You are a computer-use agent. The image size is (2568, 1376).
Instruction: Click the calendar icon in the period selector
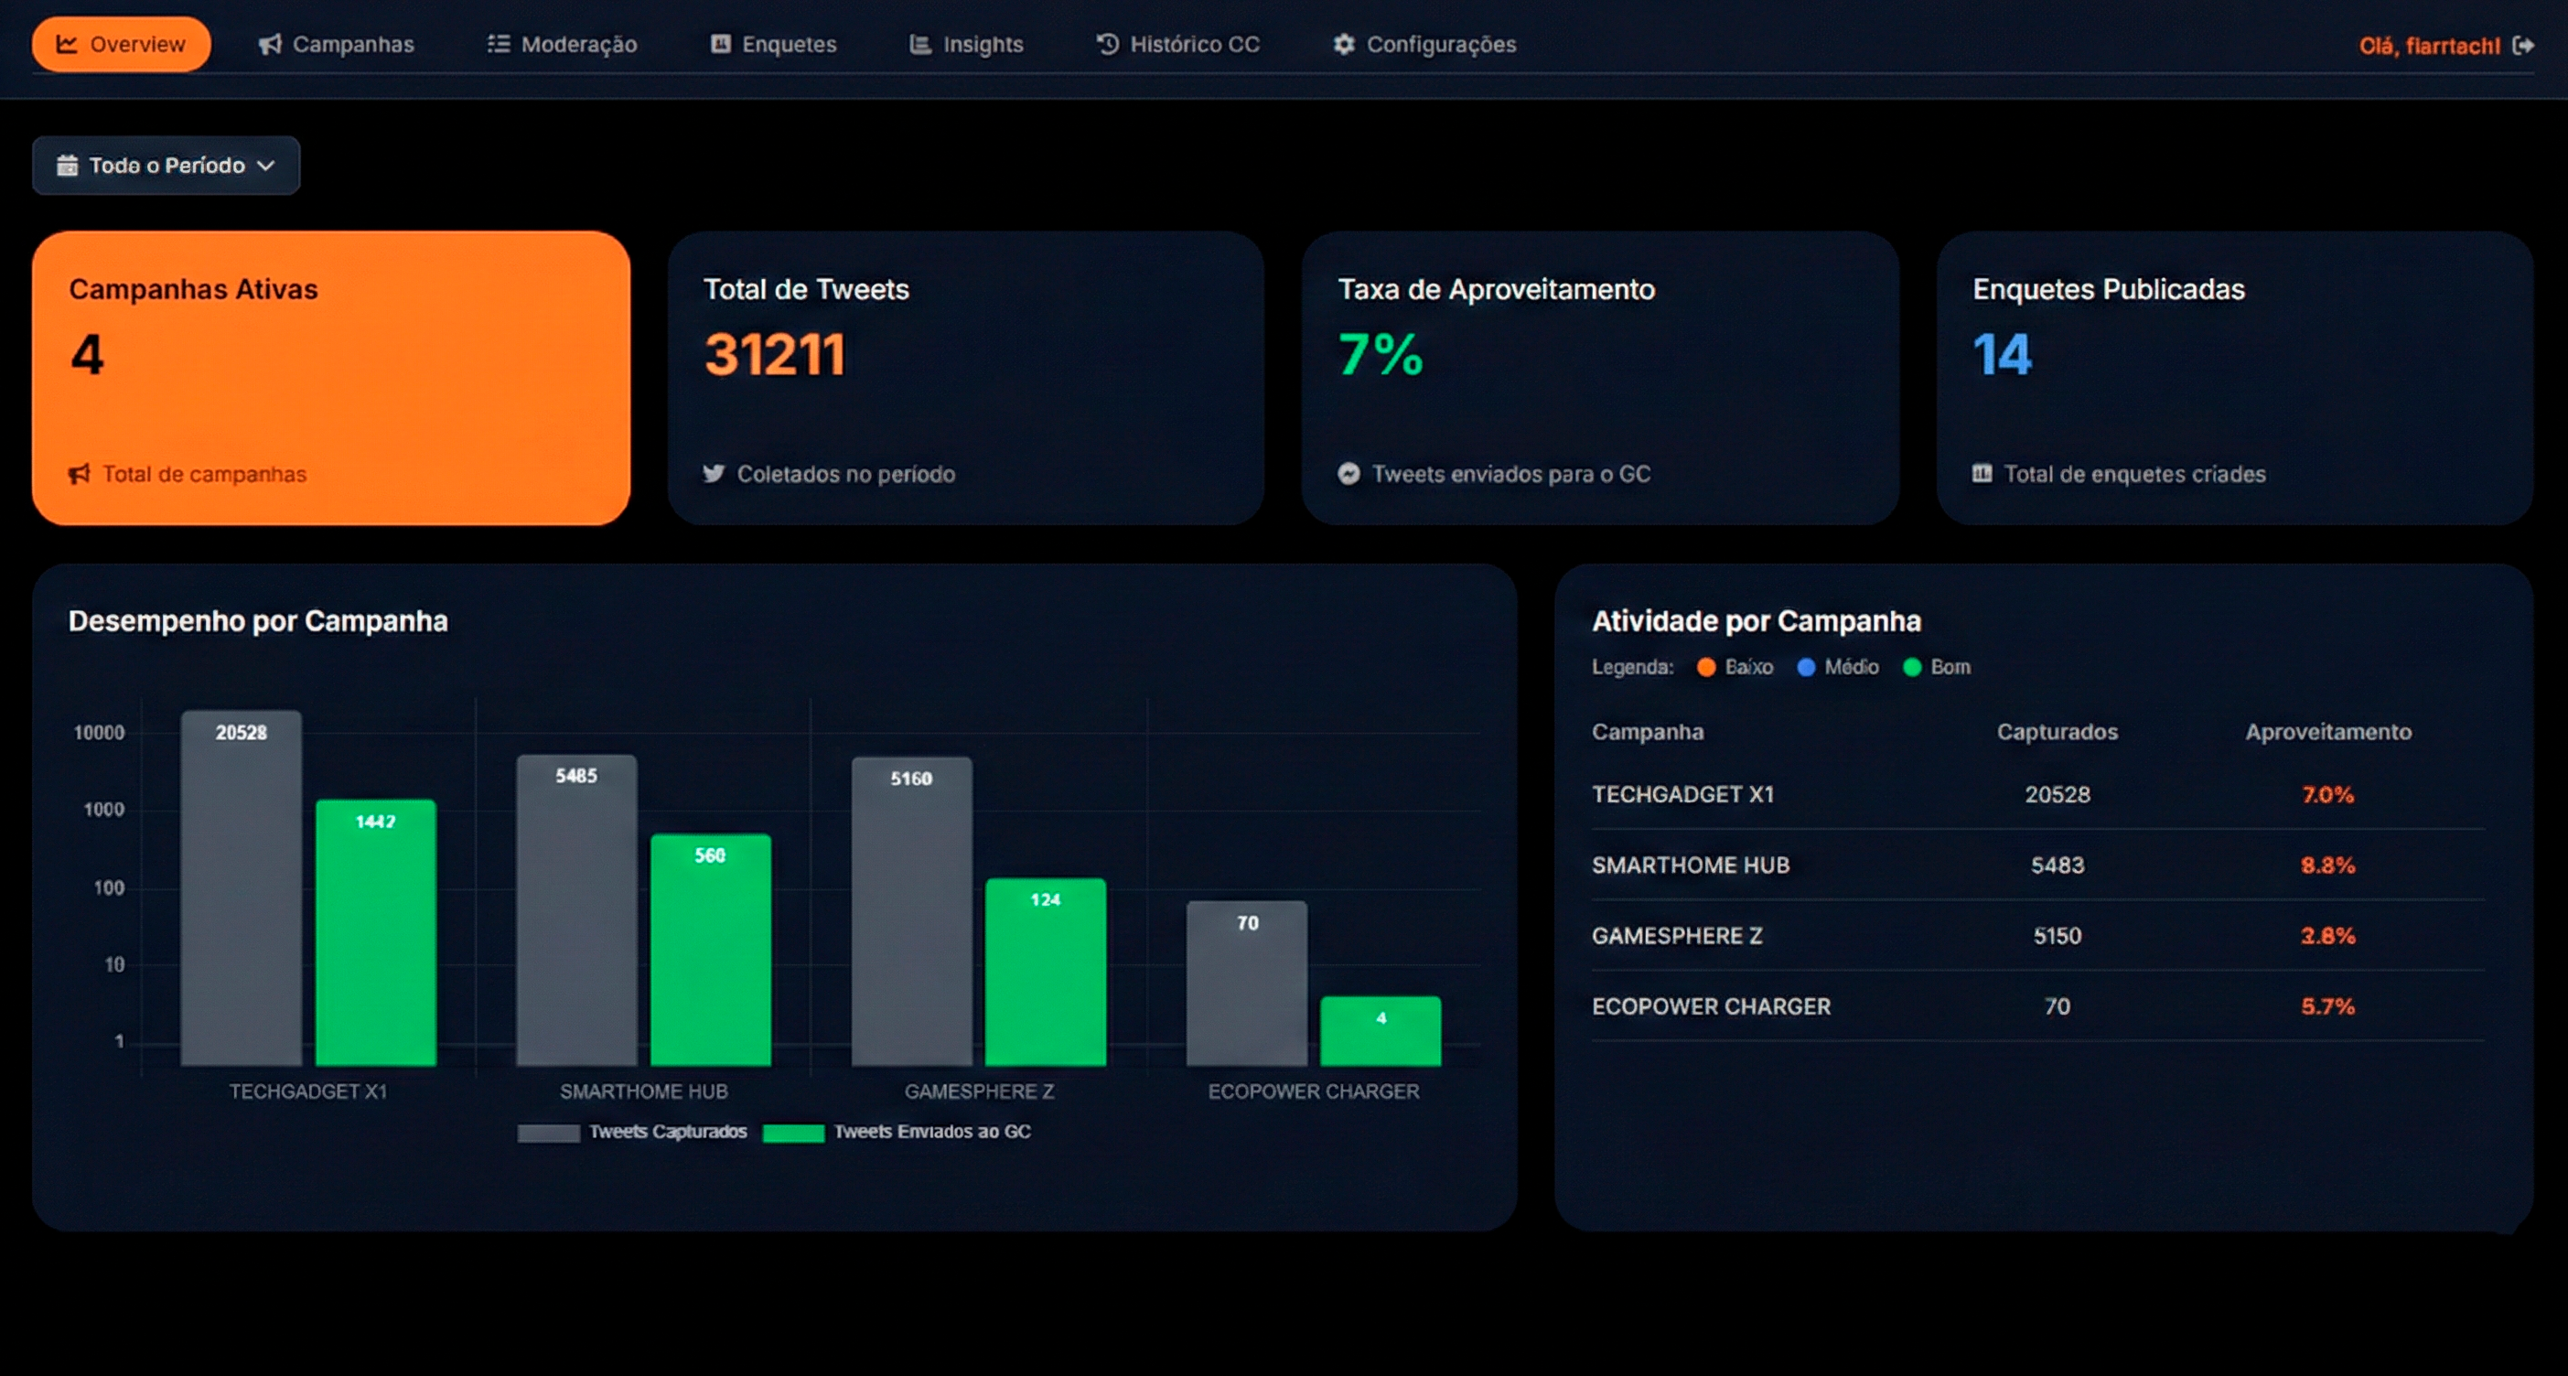pyautogui.click(x=67, y=166)
